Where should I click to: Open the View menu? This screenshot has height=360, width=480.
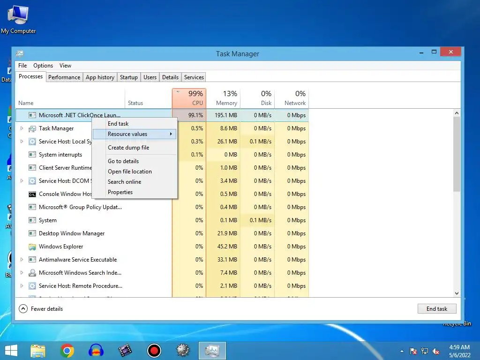click(x=65, y=66)
